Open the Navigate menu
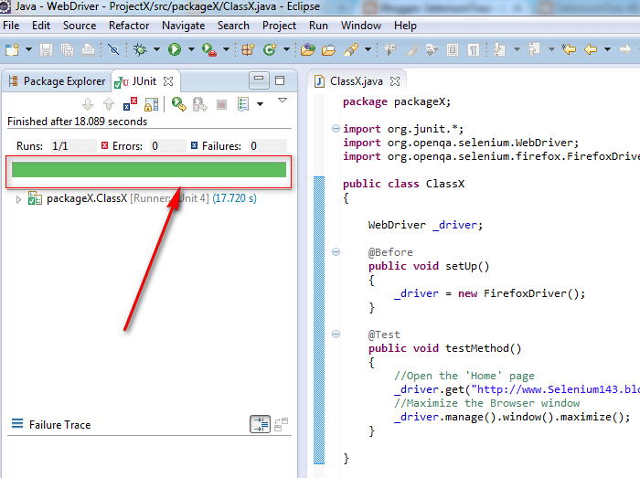640x478 pixels. coord(183,26)
